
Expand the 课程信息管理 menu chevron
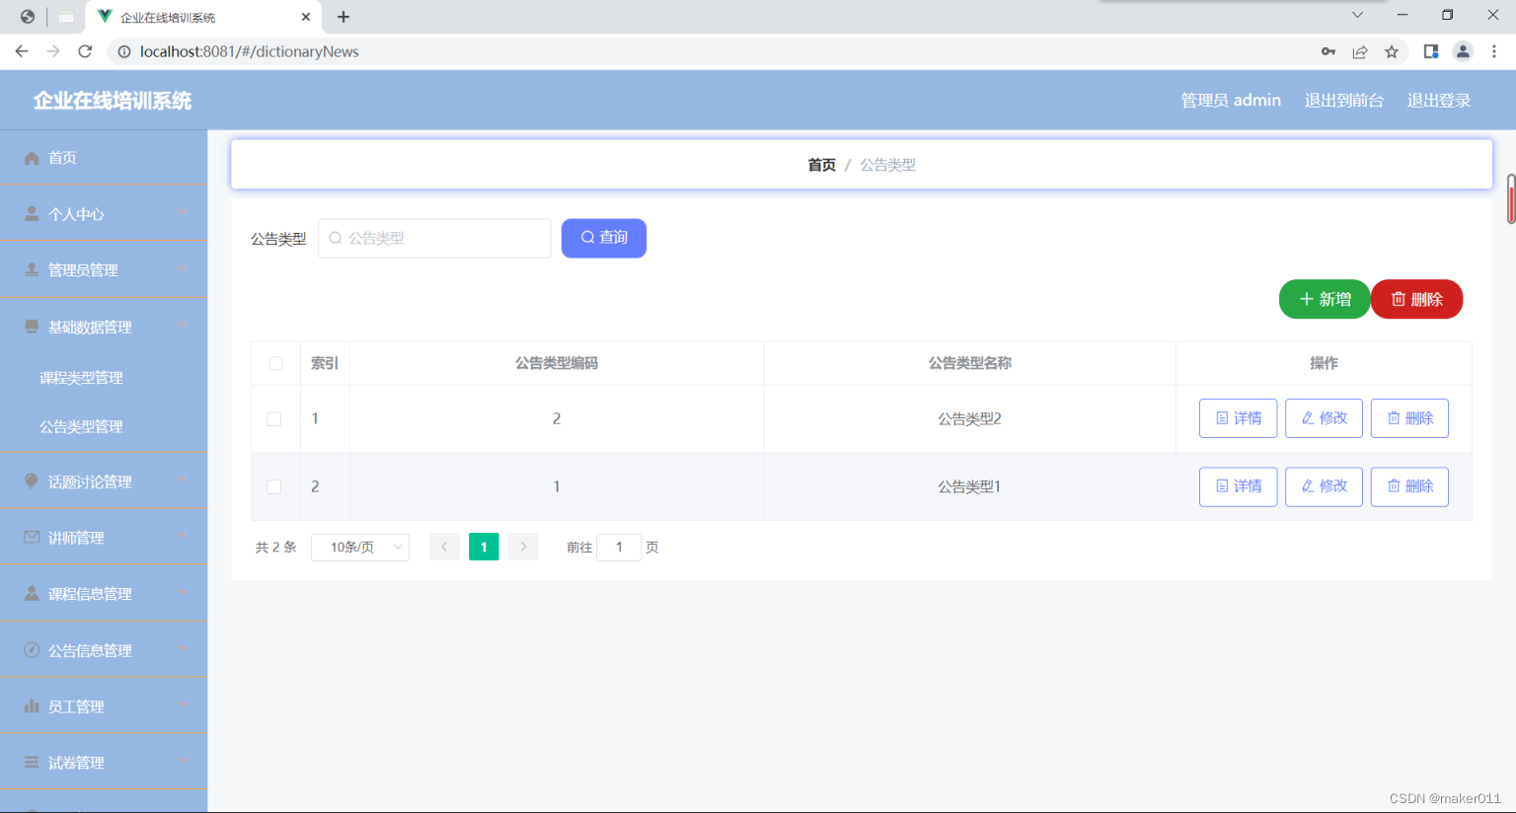[x=183, y=592]
